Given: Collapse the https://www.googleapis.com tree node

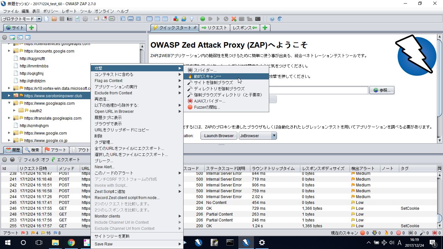Looking at the screenshot, I should click(9, 103).
